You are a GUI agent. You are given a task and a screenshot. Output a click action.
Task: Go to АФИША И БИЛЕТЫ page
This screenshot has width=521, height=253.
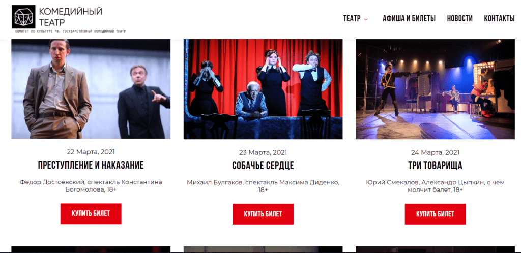[409, 19]
